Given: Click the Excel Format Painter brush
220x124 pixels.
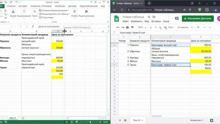Looking at the screenshot, I should pos(5,18).
